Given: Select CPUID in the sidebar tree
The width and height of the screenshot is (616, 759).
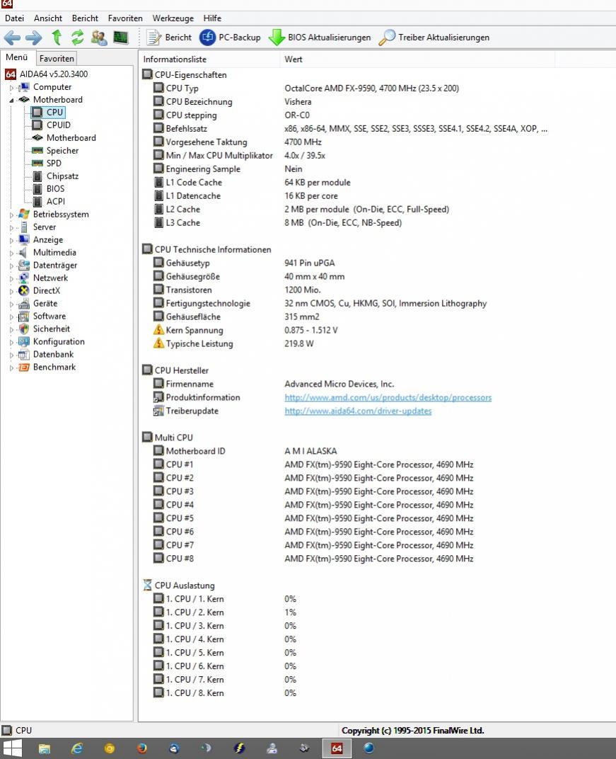Looking at the screenshot, I should click(59, 125).
